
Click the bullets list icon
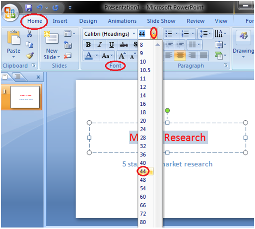[x=169, y=34]
